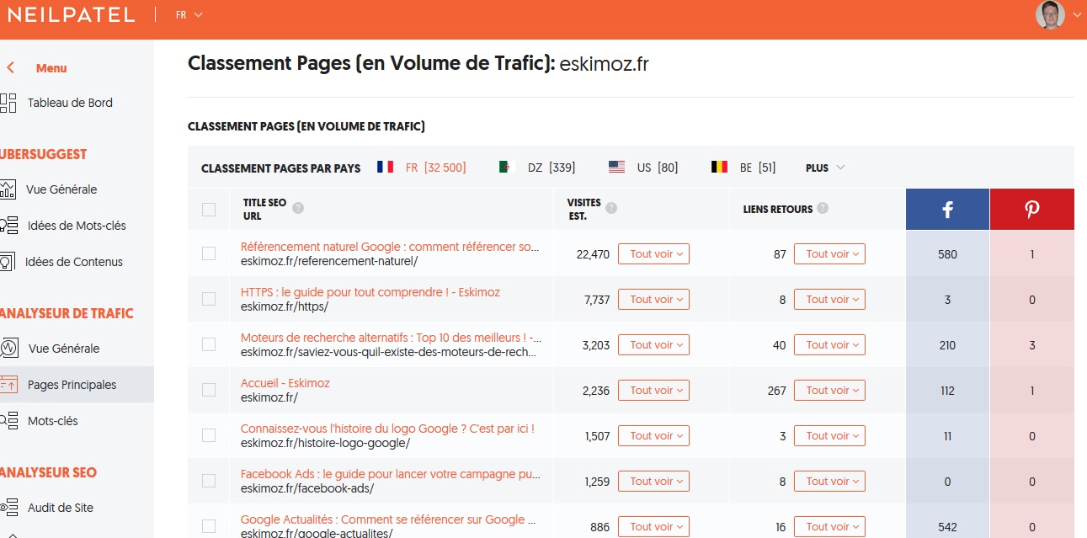
Task: Click the Analyseur de Trafic Vue Générale icon
Action: (9, 349)
